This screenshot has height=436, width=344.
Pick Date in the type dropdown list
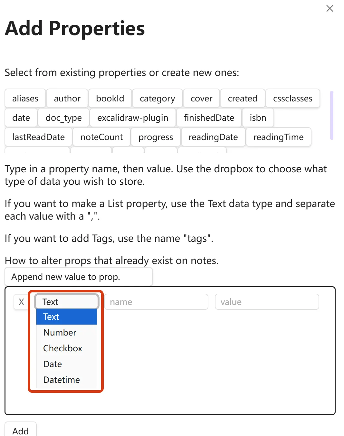[53, 364]
